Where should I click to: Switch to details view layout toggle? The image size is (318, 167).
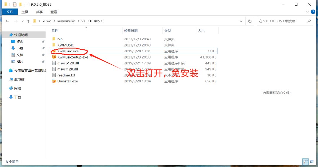[305, 162]
